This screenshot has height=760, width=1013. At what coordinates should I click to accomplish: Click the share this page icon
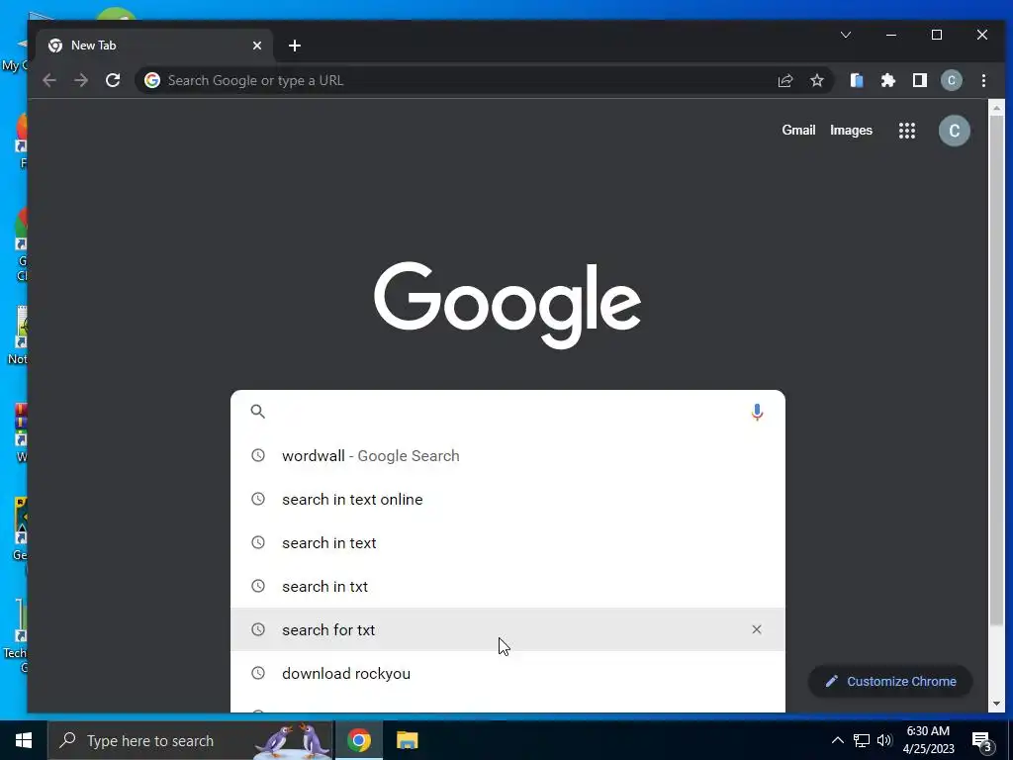(x=784, y=80)
